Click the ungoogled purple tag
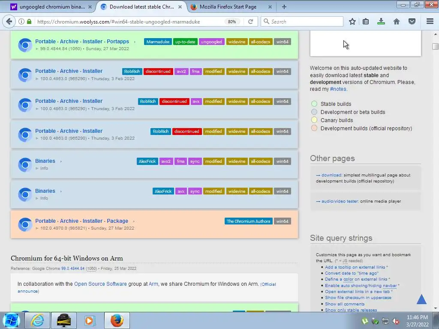 [x=211, y=42]
